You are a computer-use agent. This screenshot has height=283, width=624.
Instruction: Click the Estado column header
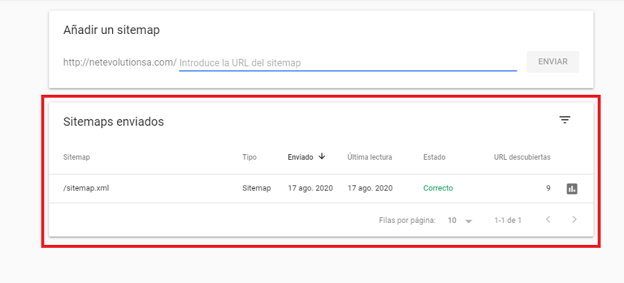pos(434,157)
